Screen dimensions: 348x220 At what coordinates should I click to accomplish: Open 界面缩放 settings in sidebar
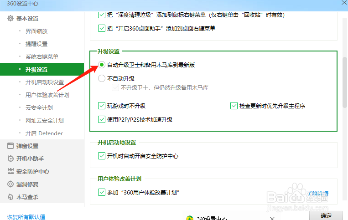36,31
